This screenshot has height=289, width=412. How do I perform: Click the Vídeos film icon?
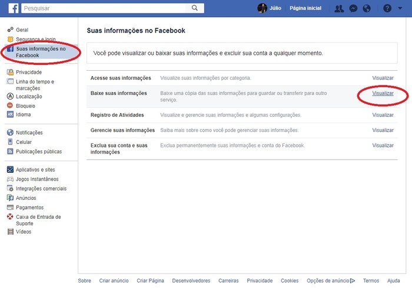(x=10, y=232)
